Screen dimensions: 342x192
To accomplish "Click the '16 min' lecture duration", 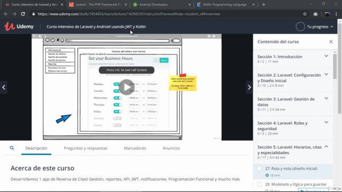I will click(275, 175).
